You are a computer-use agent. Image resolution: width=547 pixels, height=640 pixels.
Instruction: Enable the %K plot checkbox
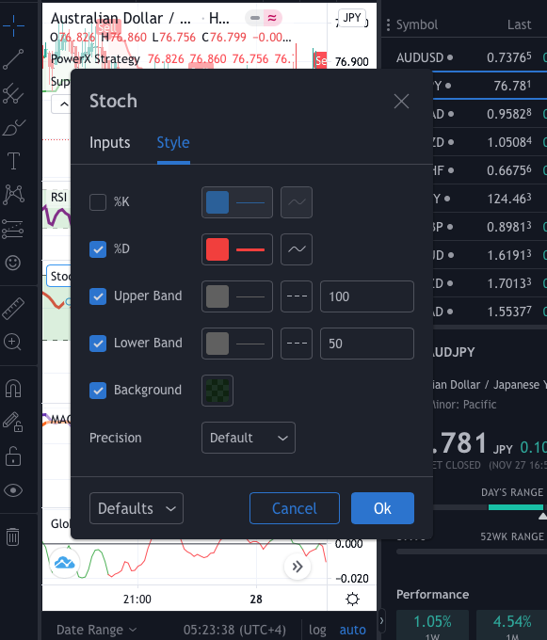(98, 202)
